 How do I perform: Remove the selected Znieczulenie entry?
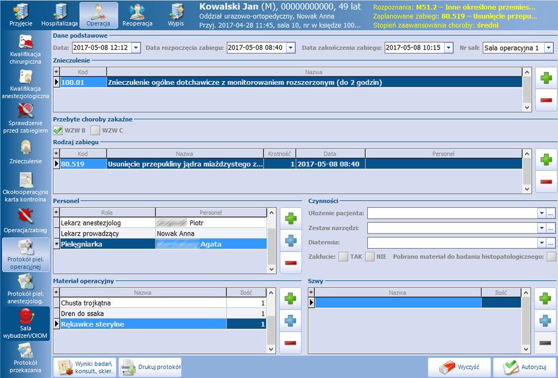[546, 100]
